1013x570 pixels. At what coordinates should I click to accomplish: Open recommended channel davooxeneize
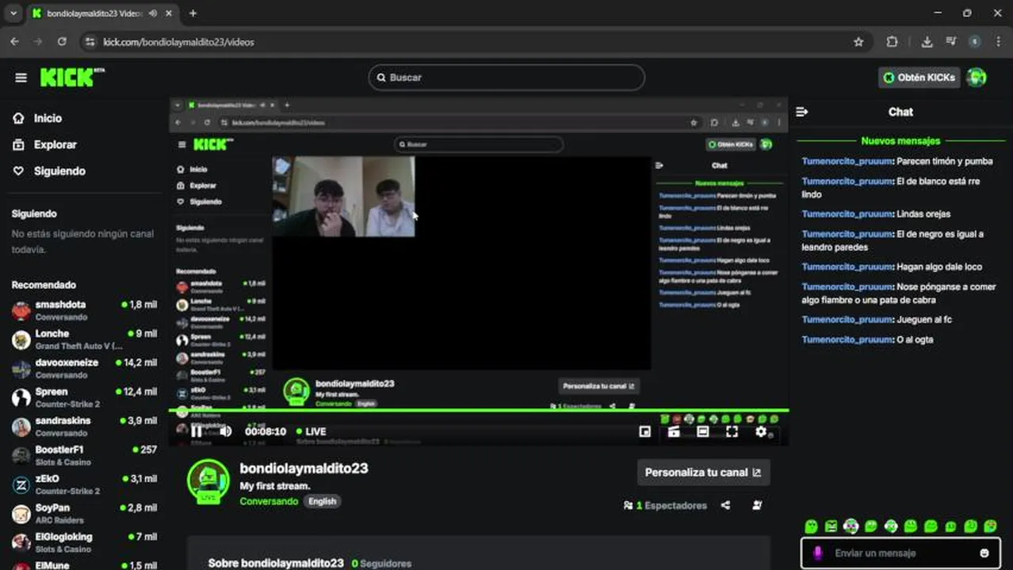(84, 369)
